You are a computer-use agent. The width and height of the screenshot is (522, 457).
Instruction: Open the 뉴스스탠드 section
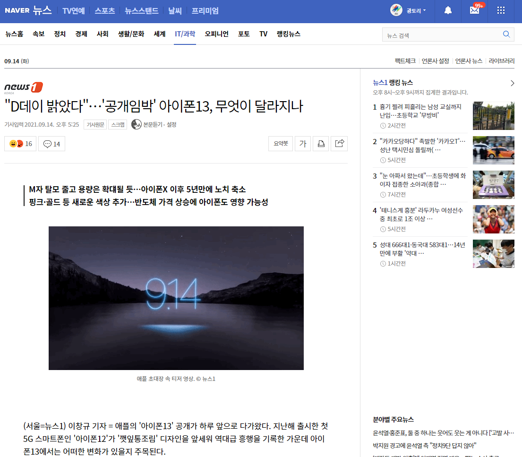click(142, 11)
